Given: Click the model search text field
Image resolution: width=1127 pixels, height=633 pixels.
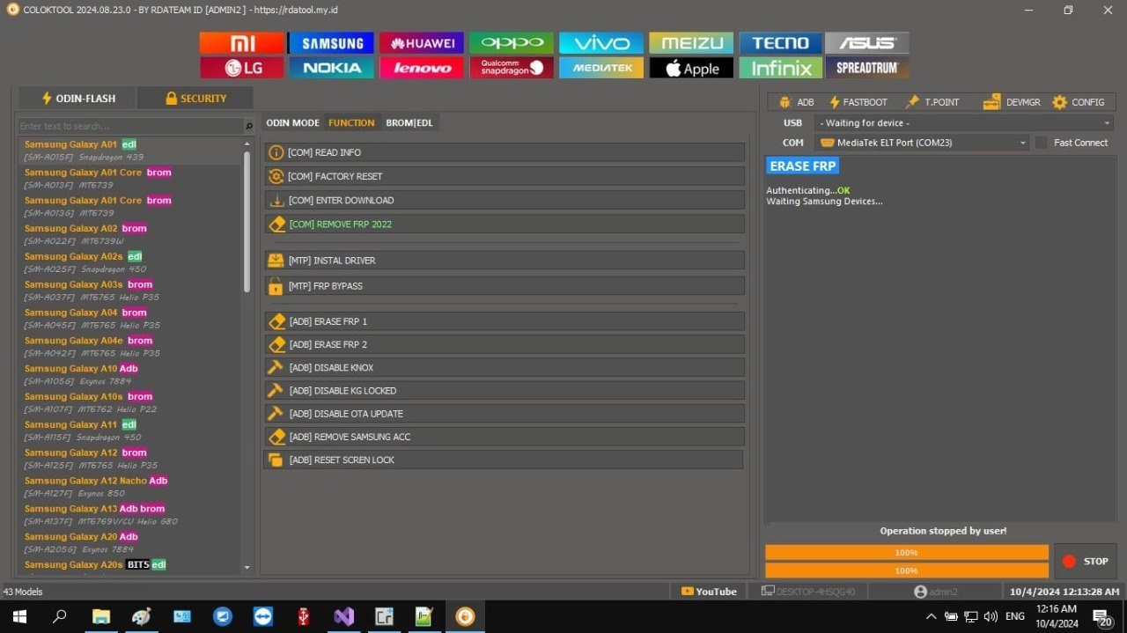Looking at the screenshot, I should pyautogui.click(x=130, y=126).
